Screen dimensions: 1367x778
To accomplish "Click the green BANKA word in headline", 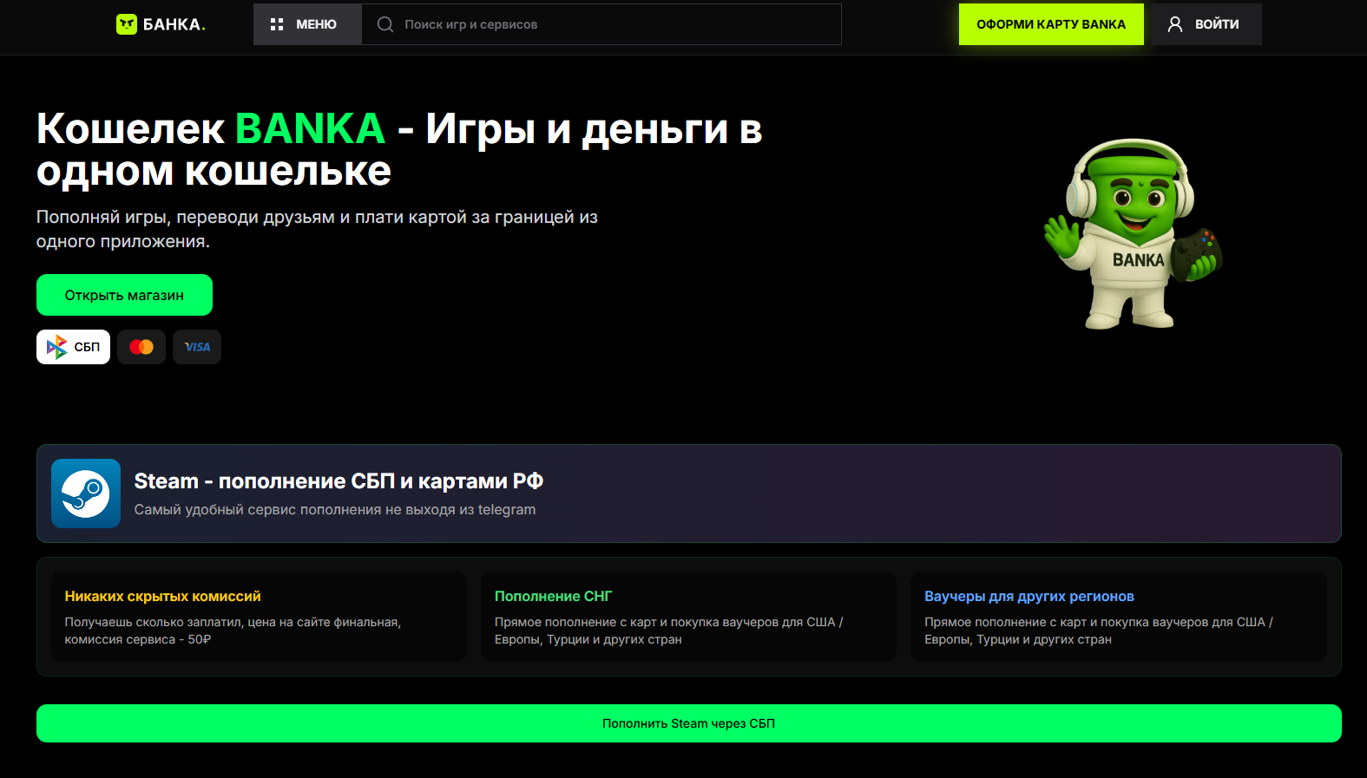I will 310,129.
